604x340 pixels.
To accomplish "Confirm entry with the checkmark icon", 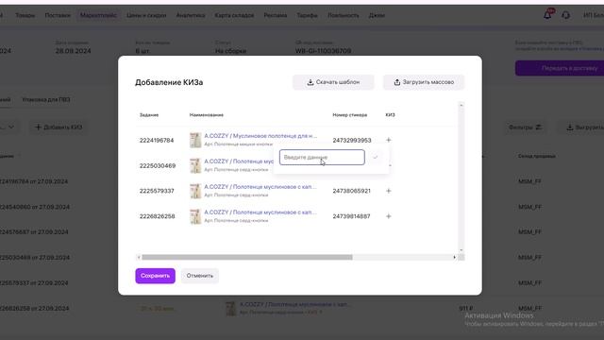I will pyautogui.click(x=376, y=158).
